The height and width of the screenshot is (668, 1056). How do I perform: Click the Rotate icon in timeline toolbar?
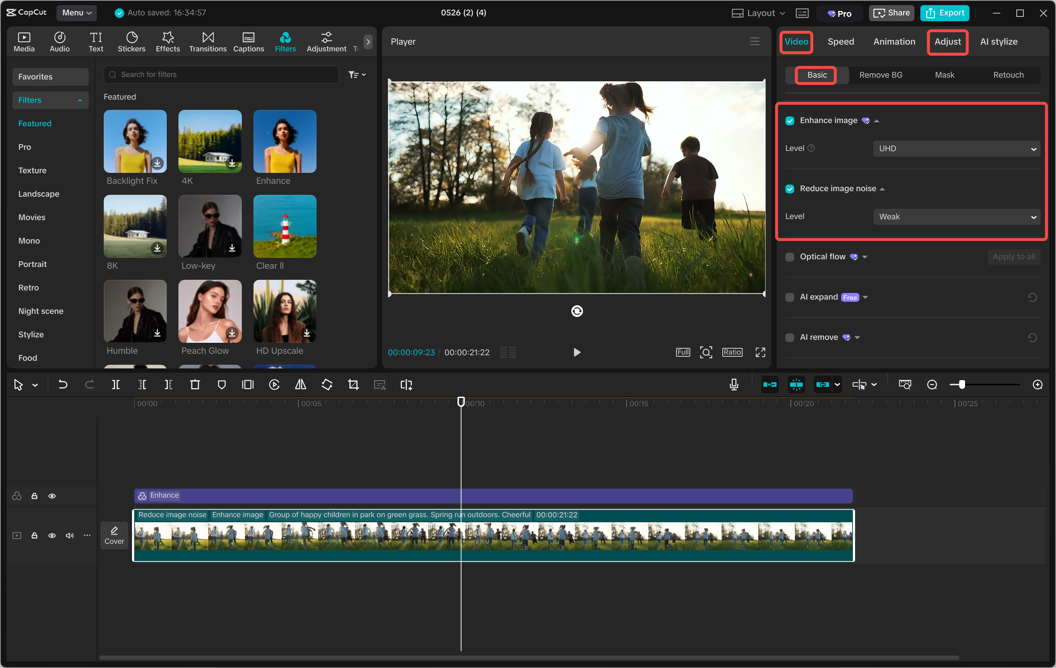click(x=327, y=385)
